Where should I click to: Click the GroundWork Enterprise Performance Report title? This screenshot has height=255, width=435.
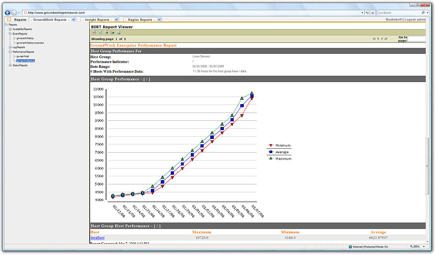click(133, 45)
